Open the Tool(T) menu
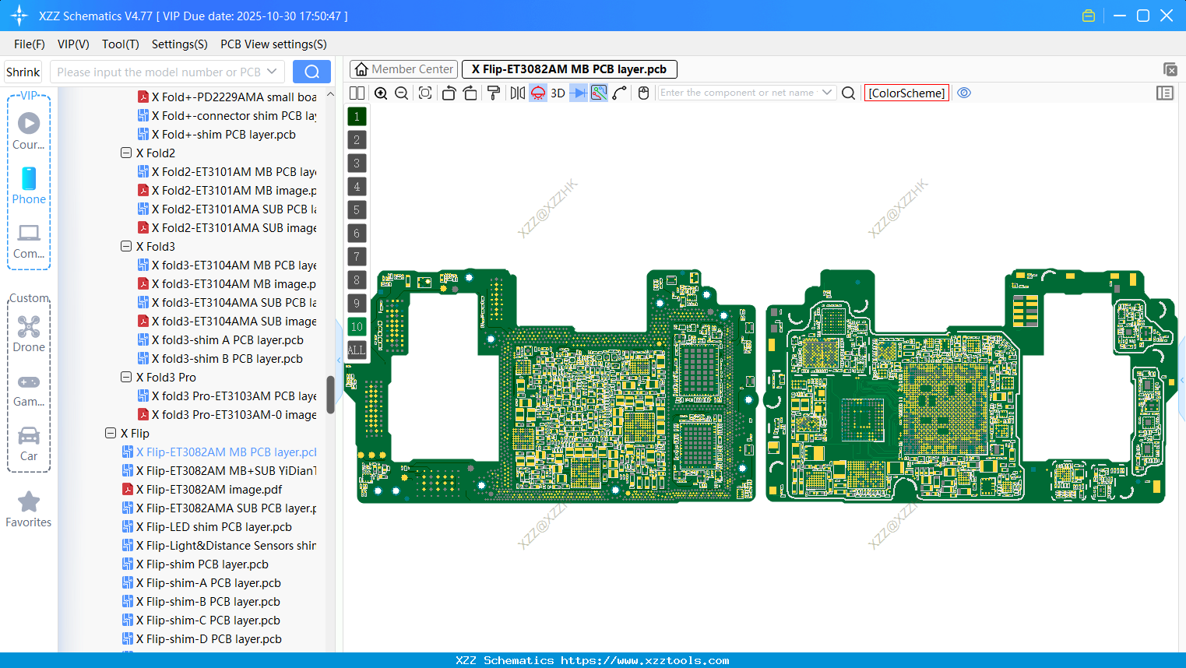This screenshot has width=1186, height=668. (x=120, y=44)
